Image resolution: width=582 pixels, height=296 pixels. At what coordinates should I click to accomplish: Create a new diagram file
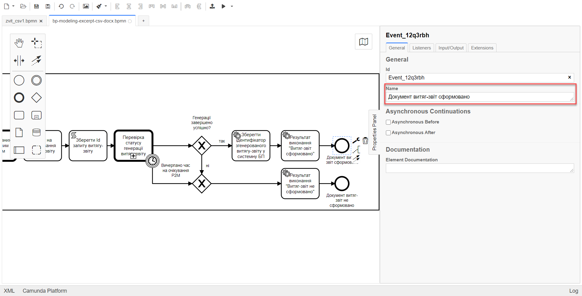tap(6, 6)
